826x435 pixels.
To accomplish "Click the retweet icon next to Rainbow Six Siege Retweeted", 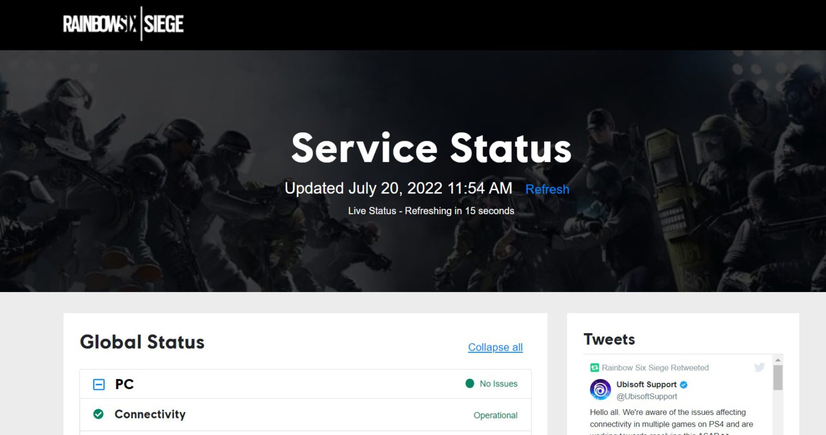I will coord(594,368).
